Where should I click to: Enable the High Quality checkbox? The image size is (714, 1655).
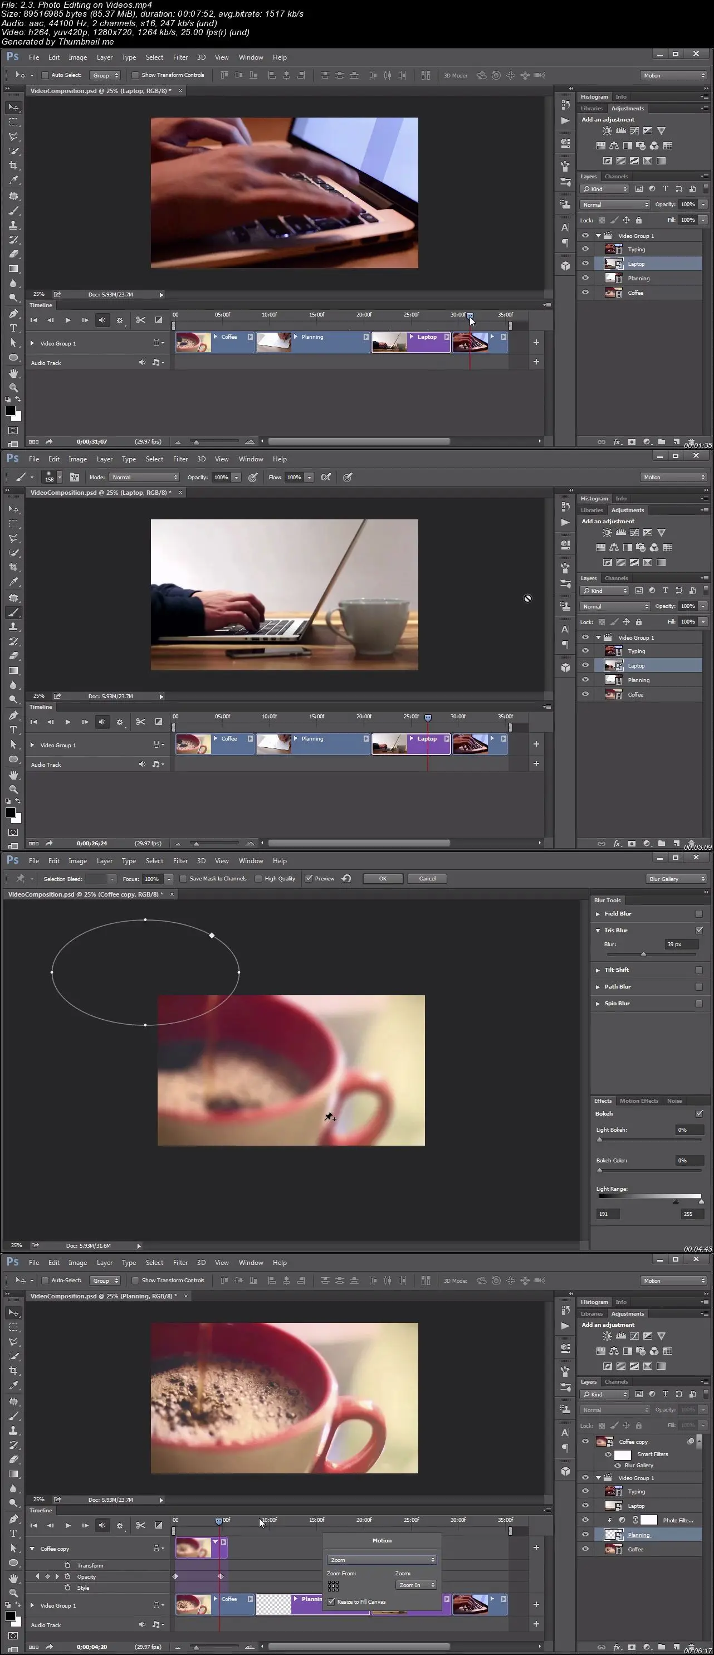coord(258,879)
